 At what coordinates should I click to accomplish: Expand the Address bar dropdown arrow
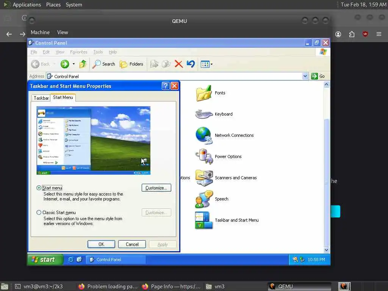(x=305, y=76)
